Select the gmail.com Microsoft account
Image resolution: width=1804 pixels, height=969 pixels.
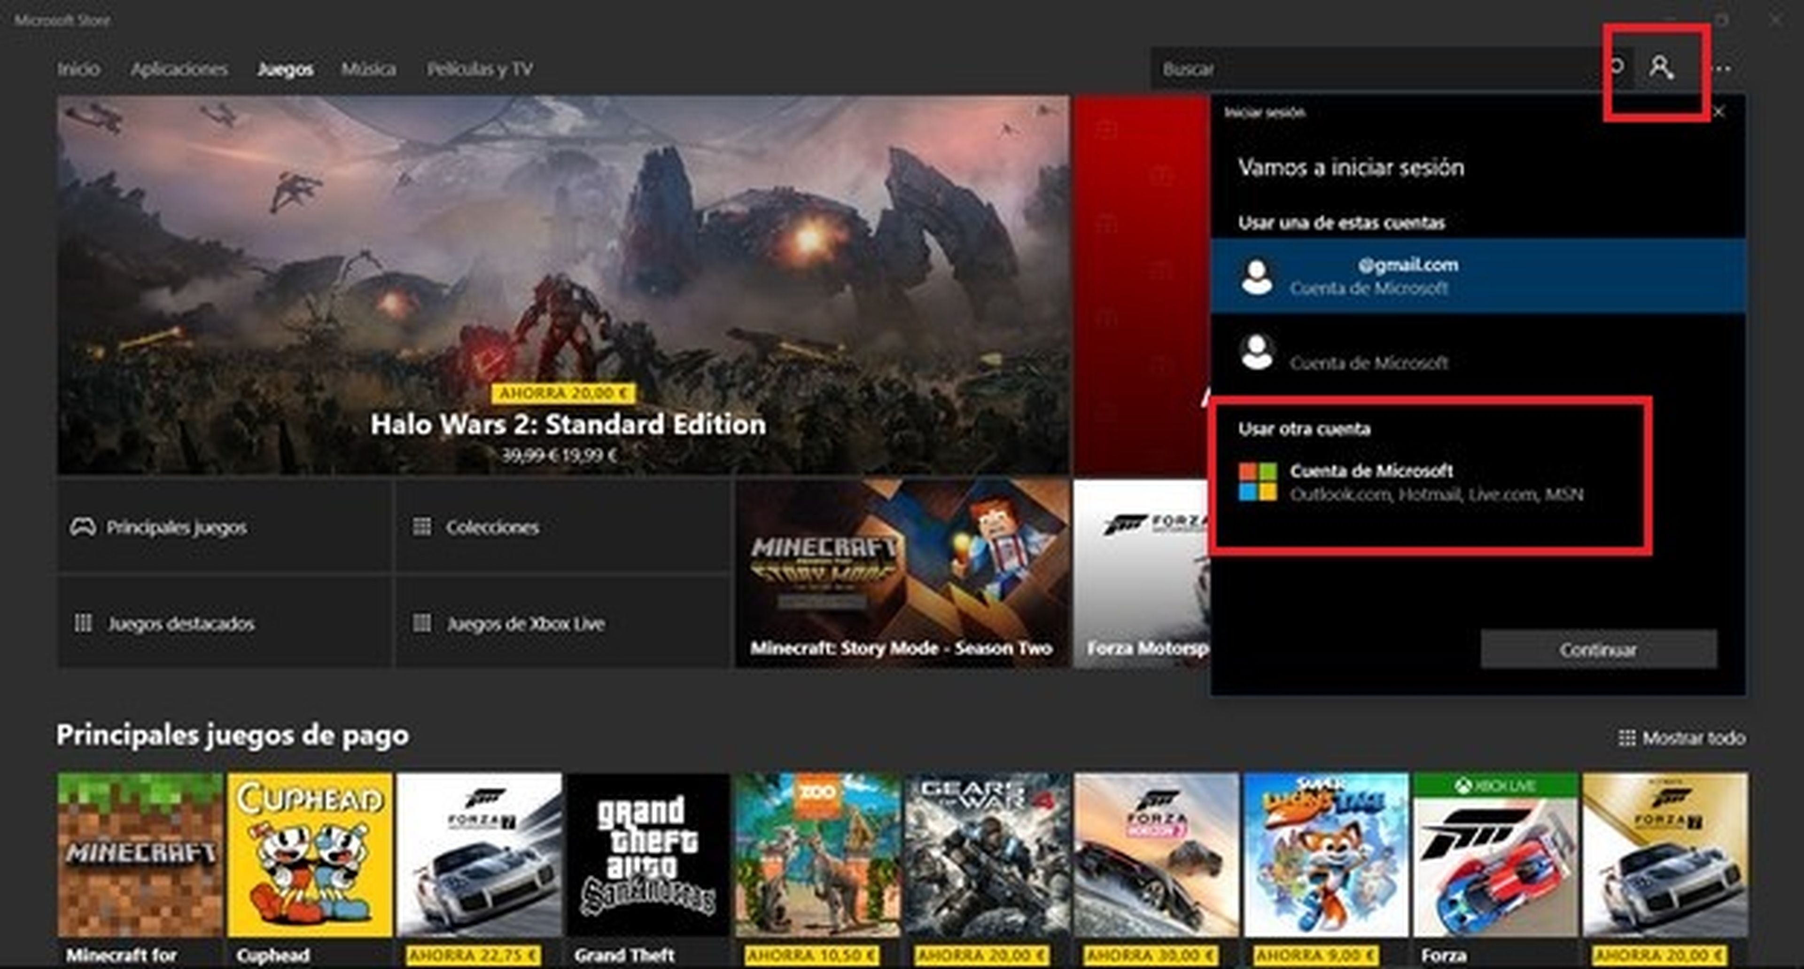(1477, 275)
